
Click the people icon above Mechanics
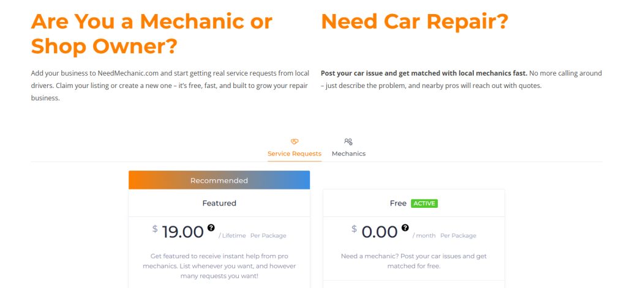[x=348, y=142]
